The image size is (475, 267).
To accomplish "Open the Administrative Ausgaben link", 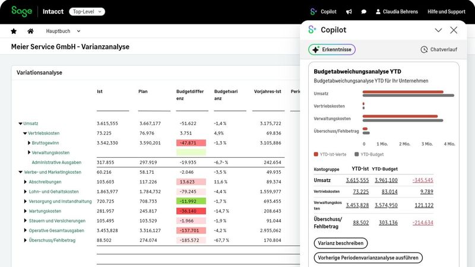I will [x=56, y=162].
